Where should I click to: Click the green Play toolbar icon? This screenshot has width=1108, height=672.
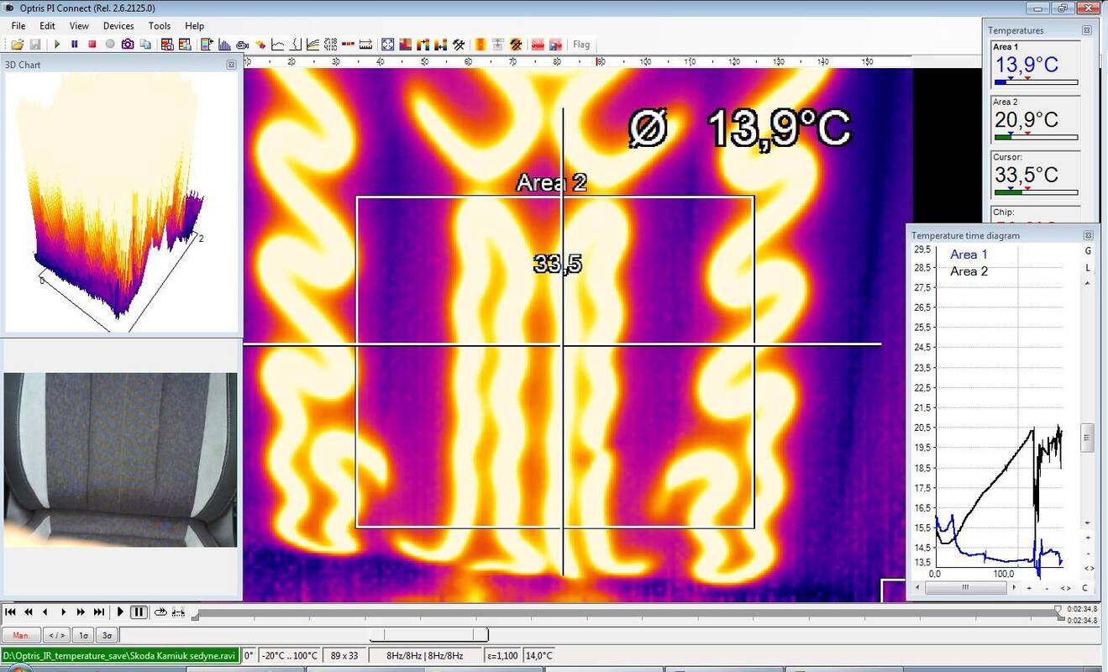(57, 45)
